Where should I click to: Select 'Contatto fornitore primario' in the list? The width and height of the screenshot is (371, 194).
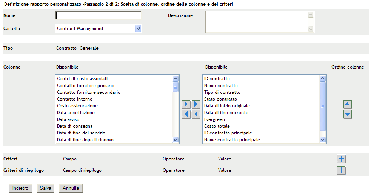[x=86, y=86]
